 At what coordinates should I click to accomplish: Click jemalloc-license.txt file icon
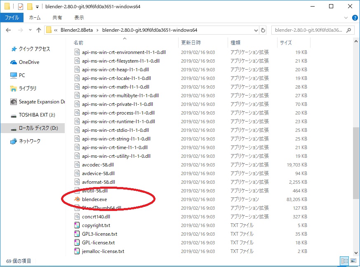(77, 251)
